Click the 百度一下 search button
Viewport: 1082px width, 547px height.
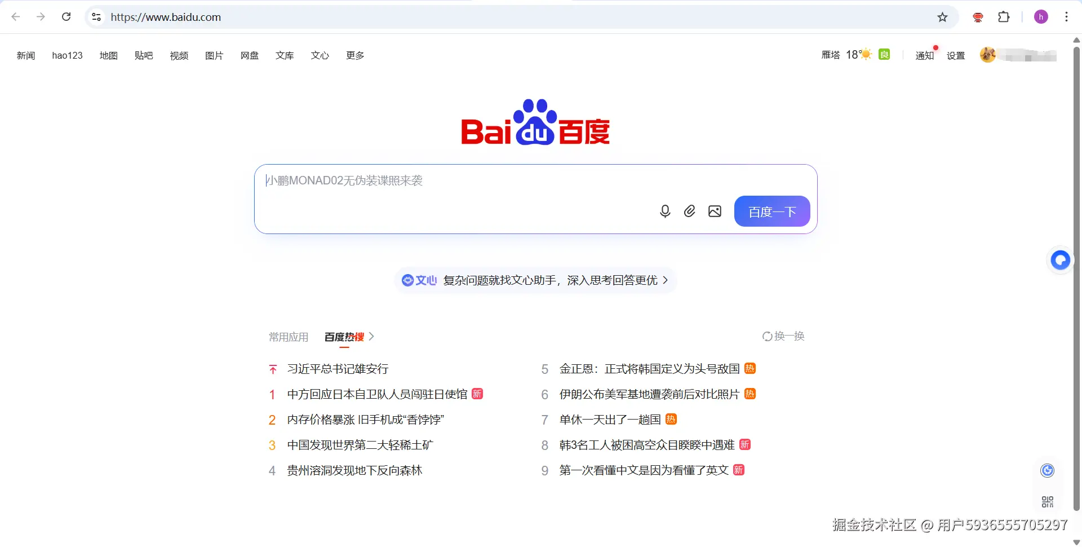tap(772, 211)
